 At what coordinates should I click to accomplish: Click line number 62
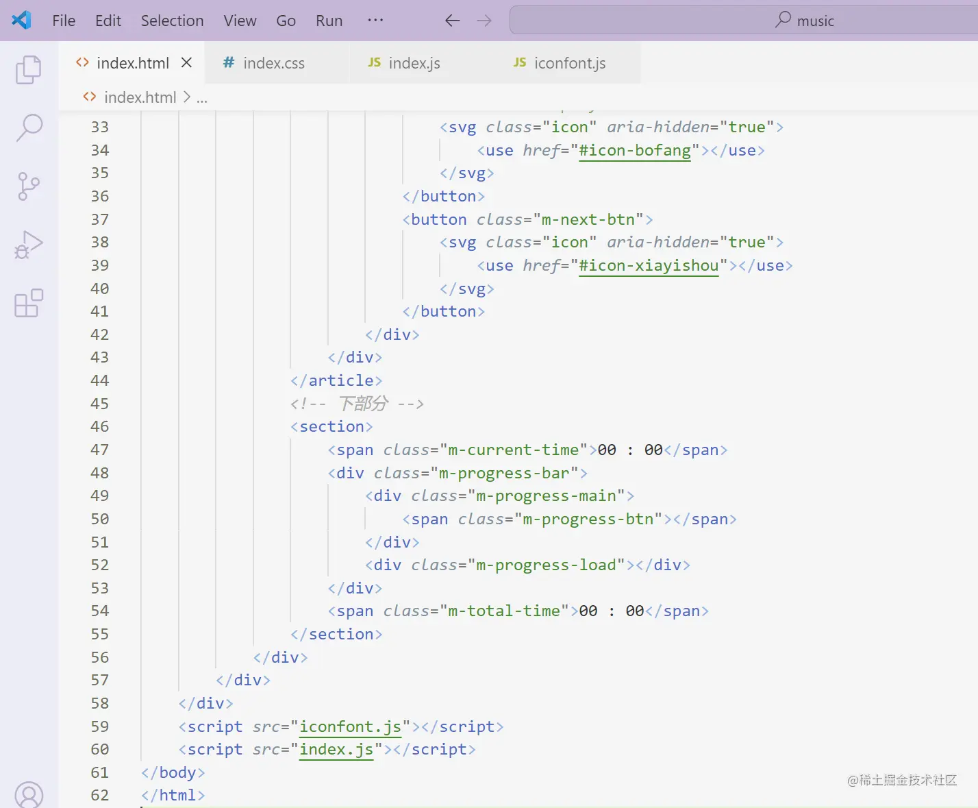pos(100,795)
